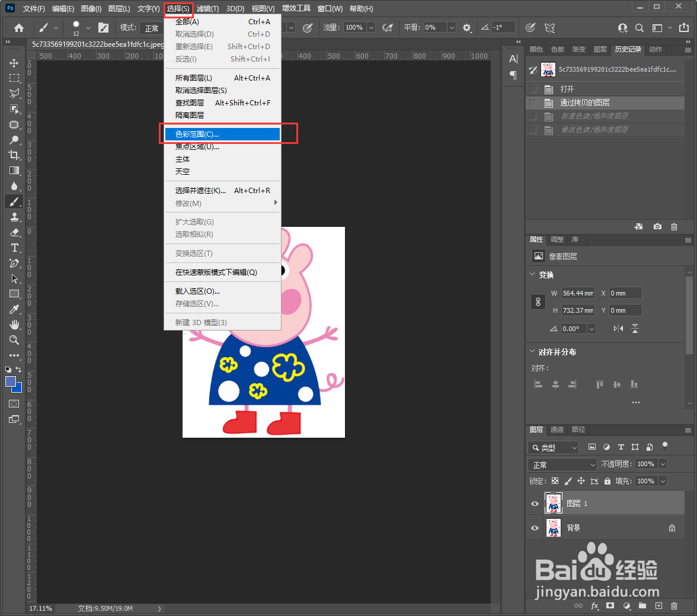
Task: Open the rotation angle dropdown in Properties
Action: pos(592,329)
